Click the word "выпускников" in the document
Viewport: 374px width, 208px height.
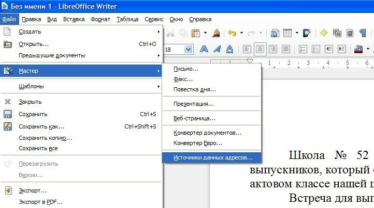tap(285, 170)
